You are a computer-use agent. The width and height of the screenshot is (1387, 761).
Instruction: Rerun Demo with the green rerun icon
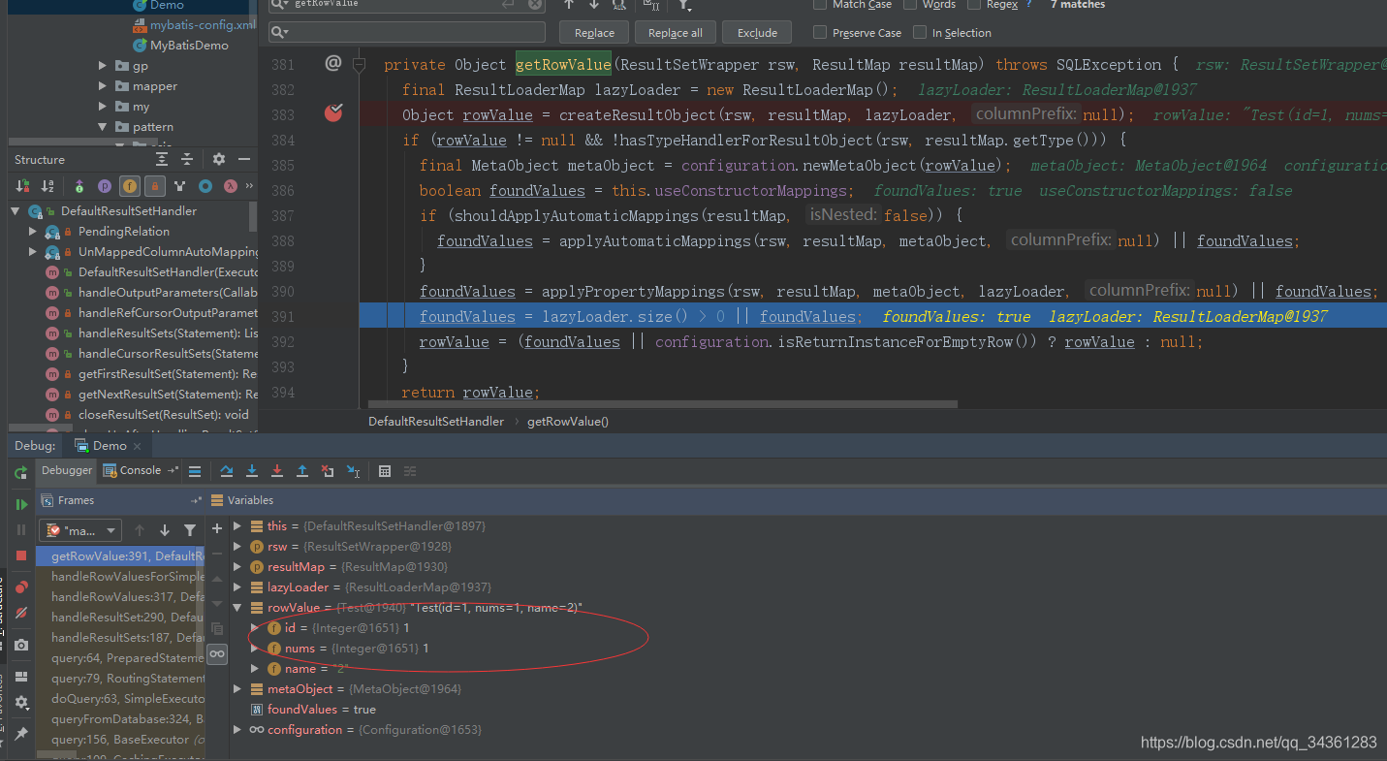tap(20, 473)
